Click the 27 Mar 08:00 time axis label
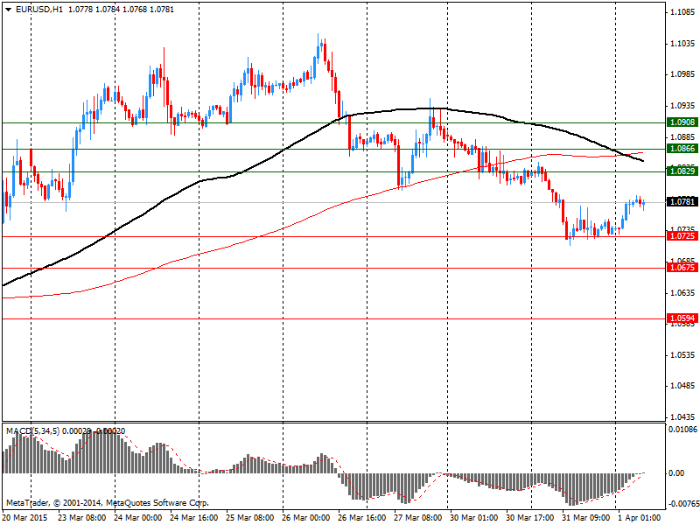Image resolution: width=700 pixels, height=525 pixels. click(x=418, y=518)
